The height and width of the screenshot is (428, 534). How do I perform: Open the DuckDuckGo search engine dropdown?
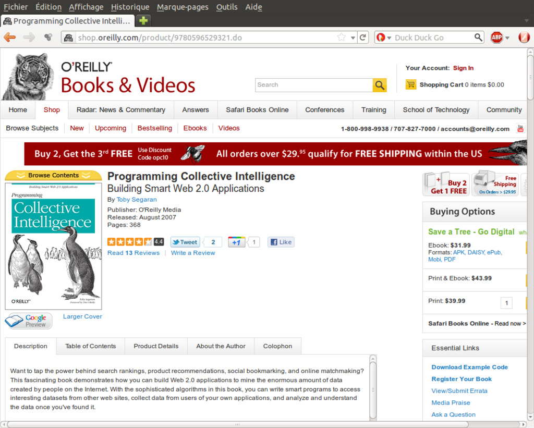(x=384, y=38)
